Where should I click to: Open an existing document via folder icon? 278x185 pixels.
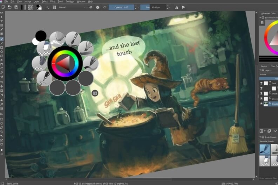9,7
